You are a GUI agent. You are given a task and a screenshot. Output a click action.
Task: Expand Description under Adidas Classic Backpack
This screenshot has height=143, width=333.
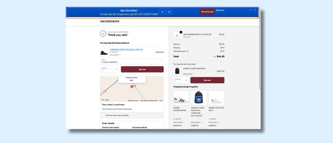[189, 74]
